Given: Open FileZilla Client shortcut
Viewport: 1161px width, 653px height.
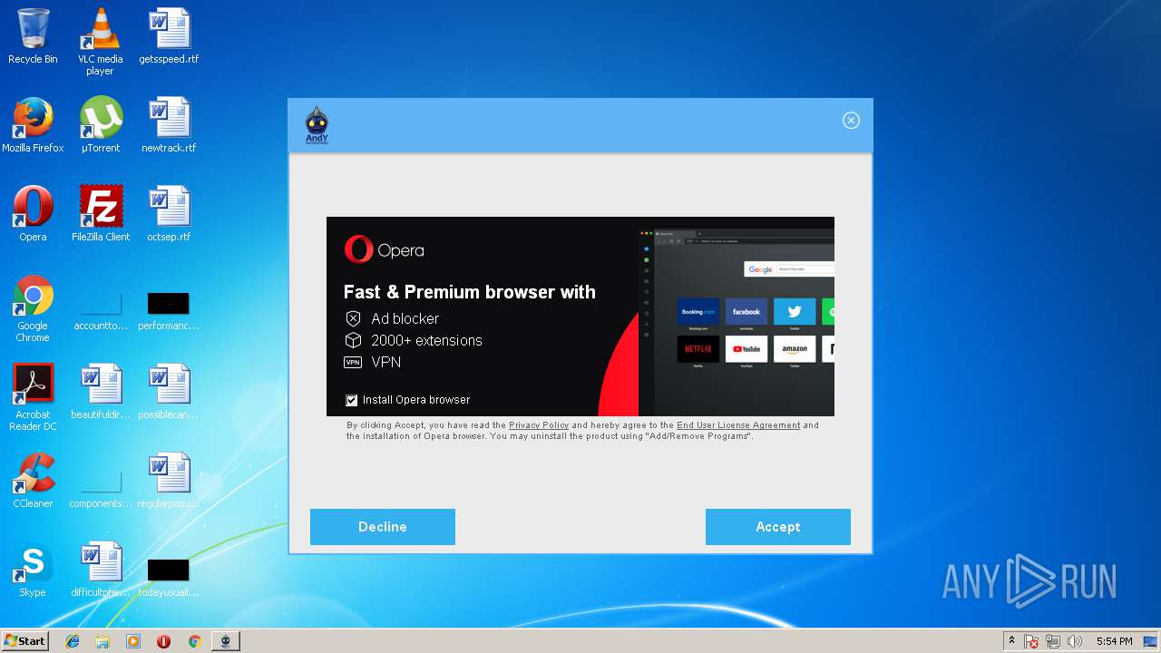Looking at the screenshot, I should [101, 214].
